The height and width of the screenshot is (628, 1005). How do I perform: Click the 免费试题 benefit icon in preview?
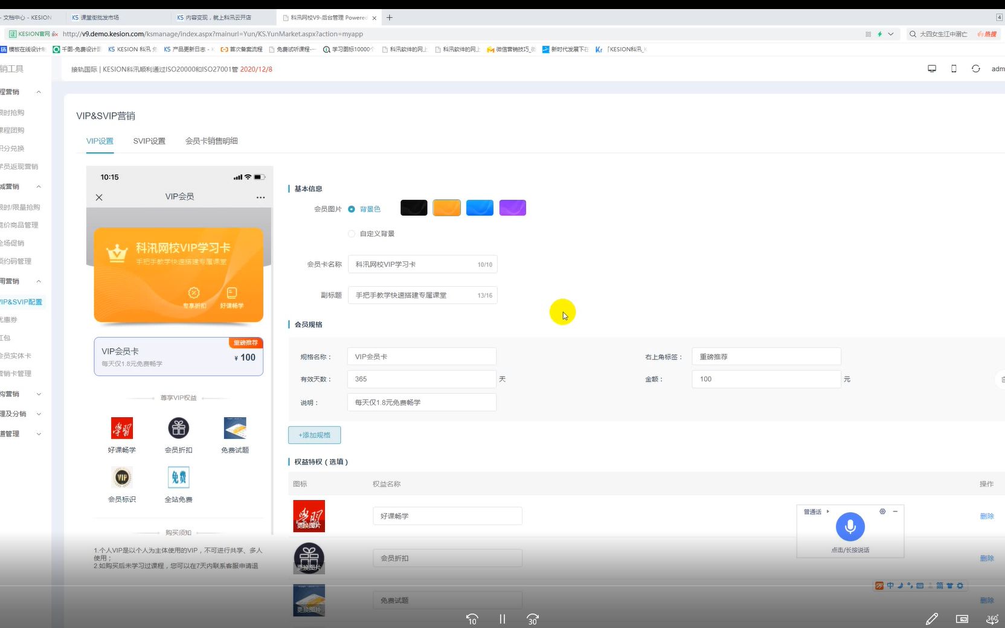[x=235, y=428]
